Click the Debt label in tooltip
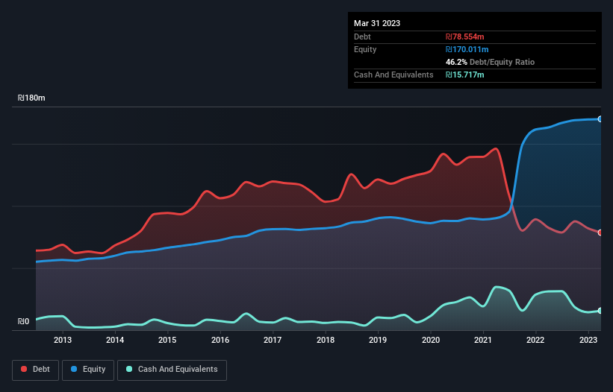The width and height of the screenshot is (613, 392). pos(362,37)
